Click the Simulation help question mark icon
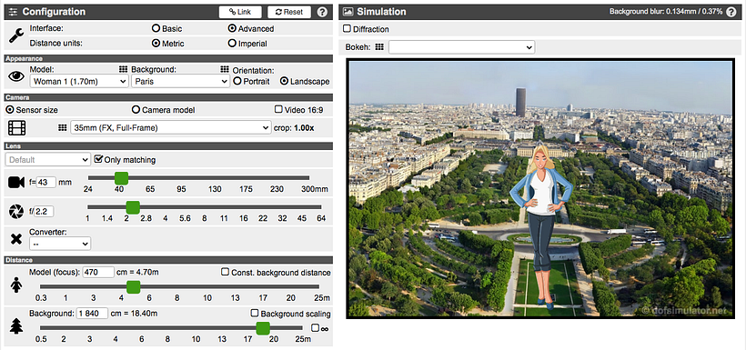 pyautogui.click(x=731, y=12)
